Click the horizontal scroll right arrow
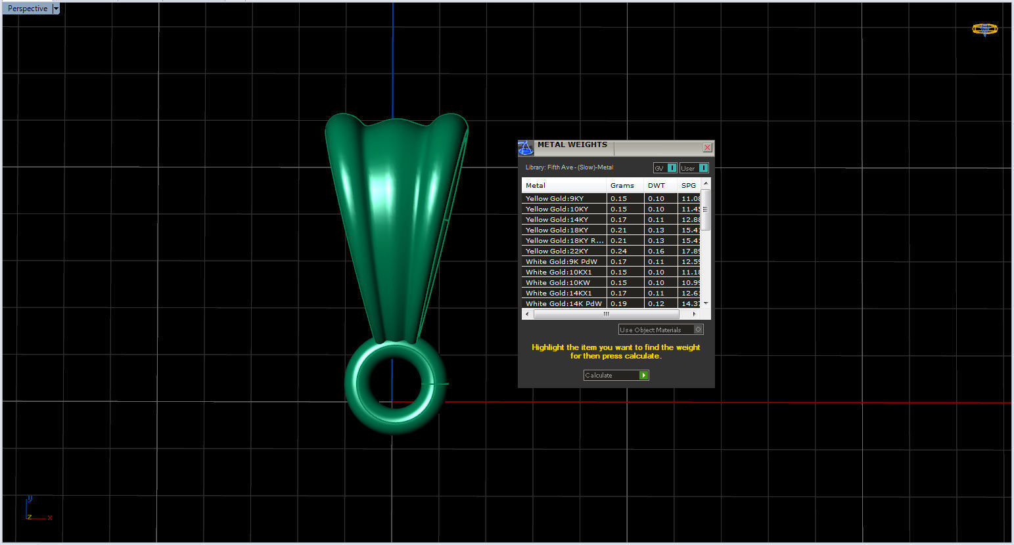This screenshot has height=545, width=1014. tap(694, 314)
